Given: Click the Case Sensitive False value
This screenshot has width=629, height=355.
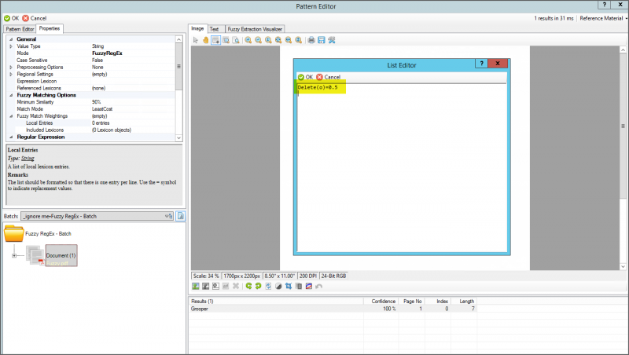Looking at the screenshot, I should (97, 60).
